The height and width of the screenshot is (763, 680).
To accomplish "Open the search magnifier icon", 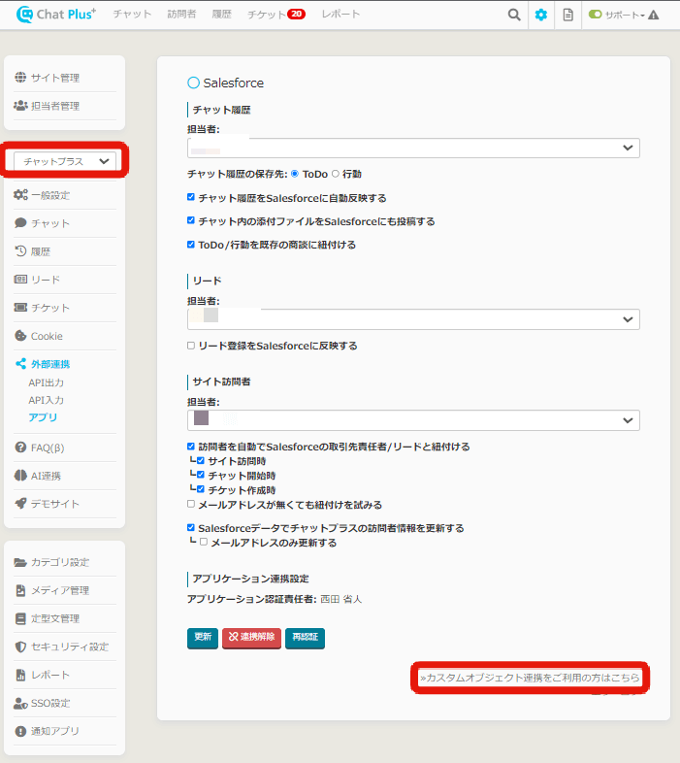I will click(x=514, y=15).
